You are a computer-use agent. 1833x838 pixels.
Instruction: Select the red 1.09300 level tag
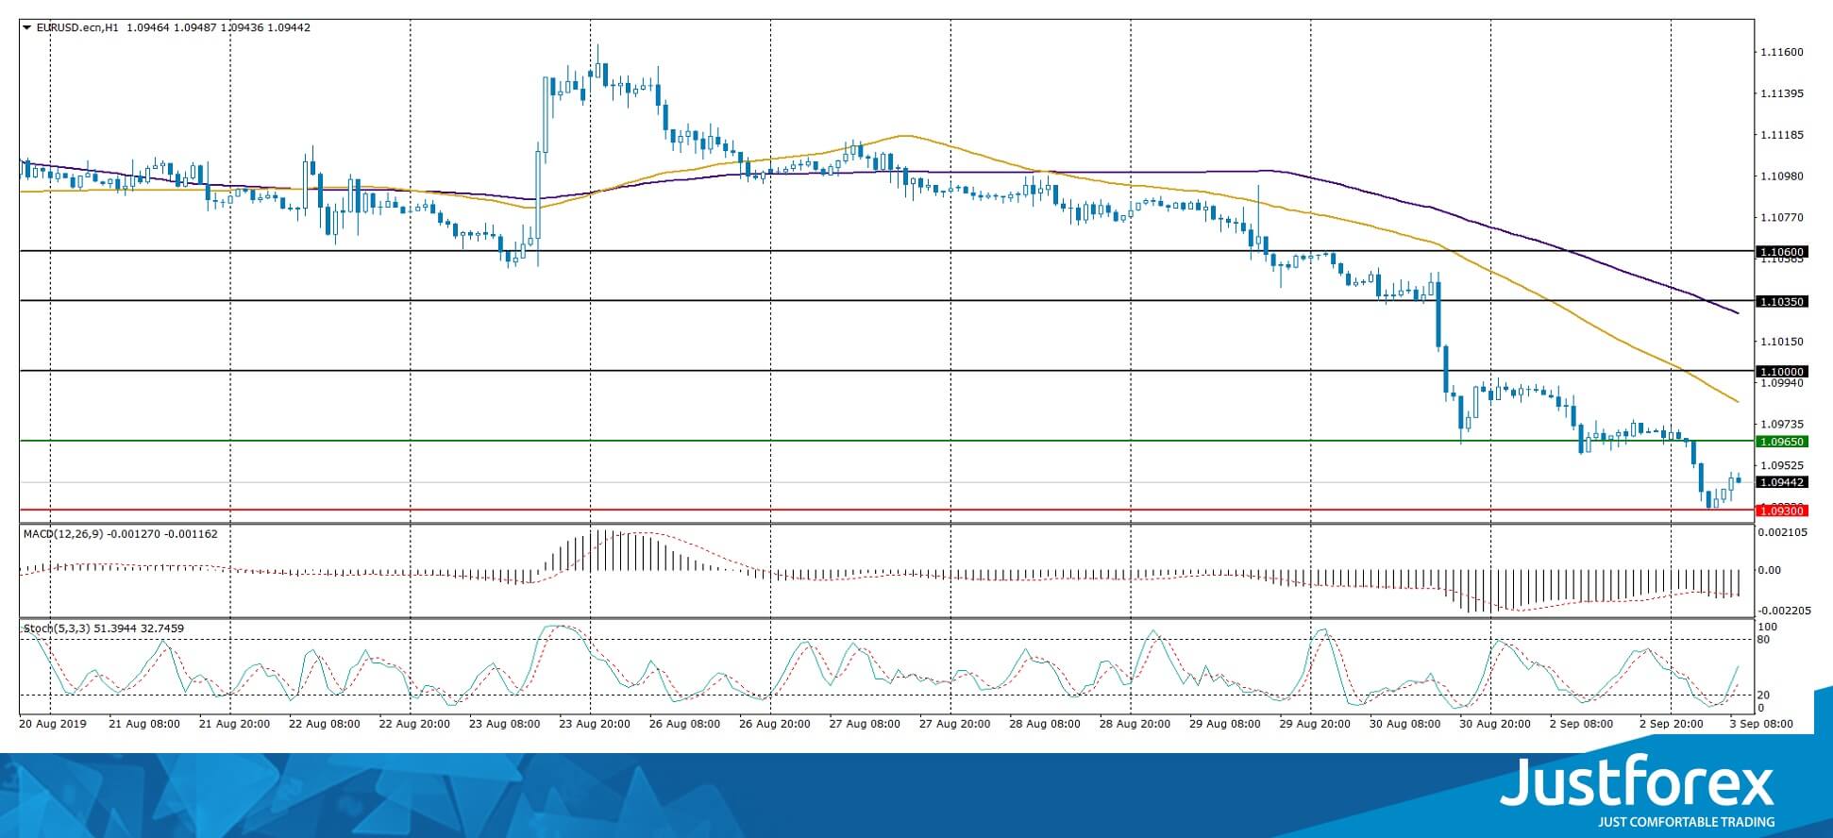point(1781,511)
